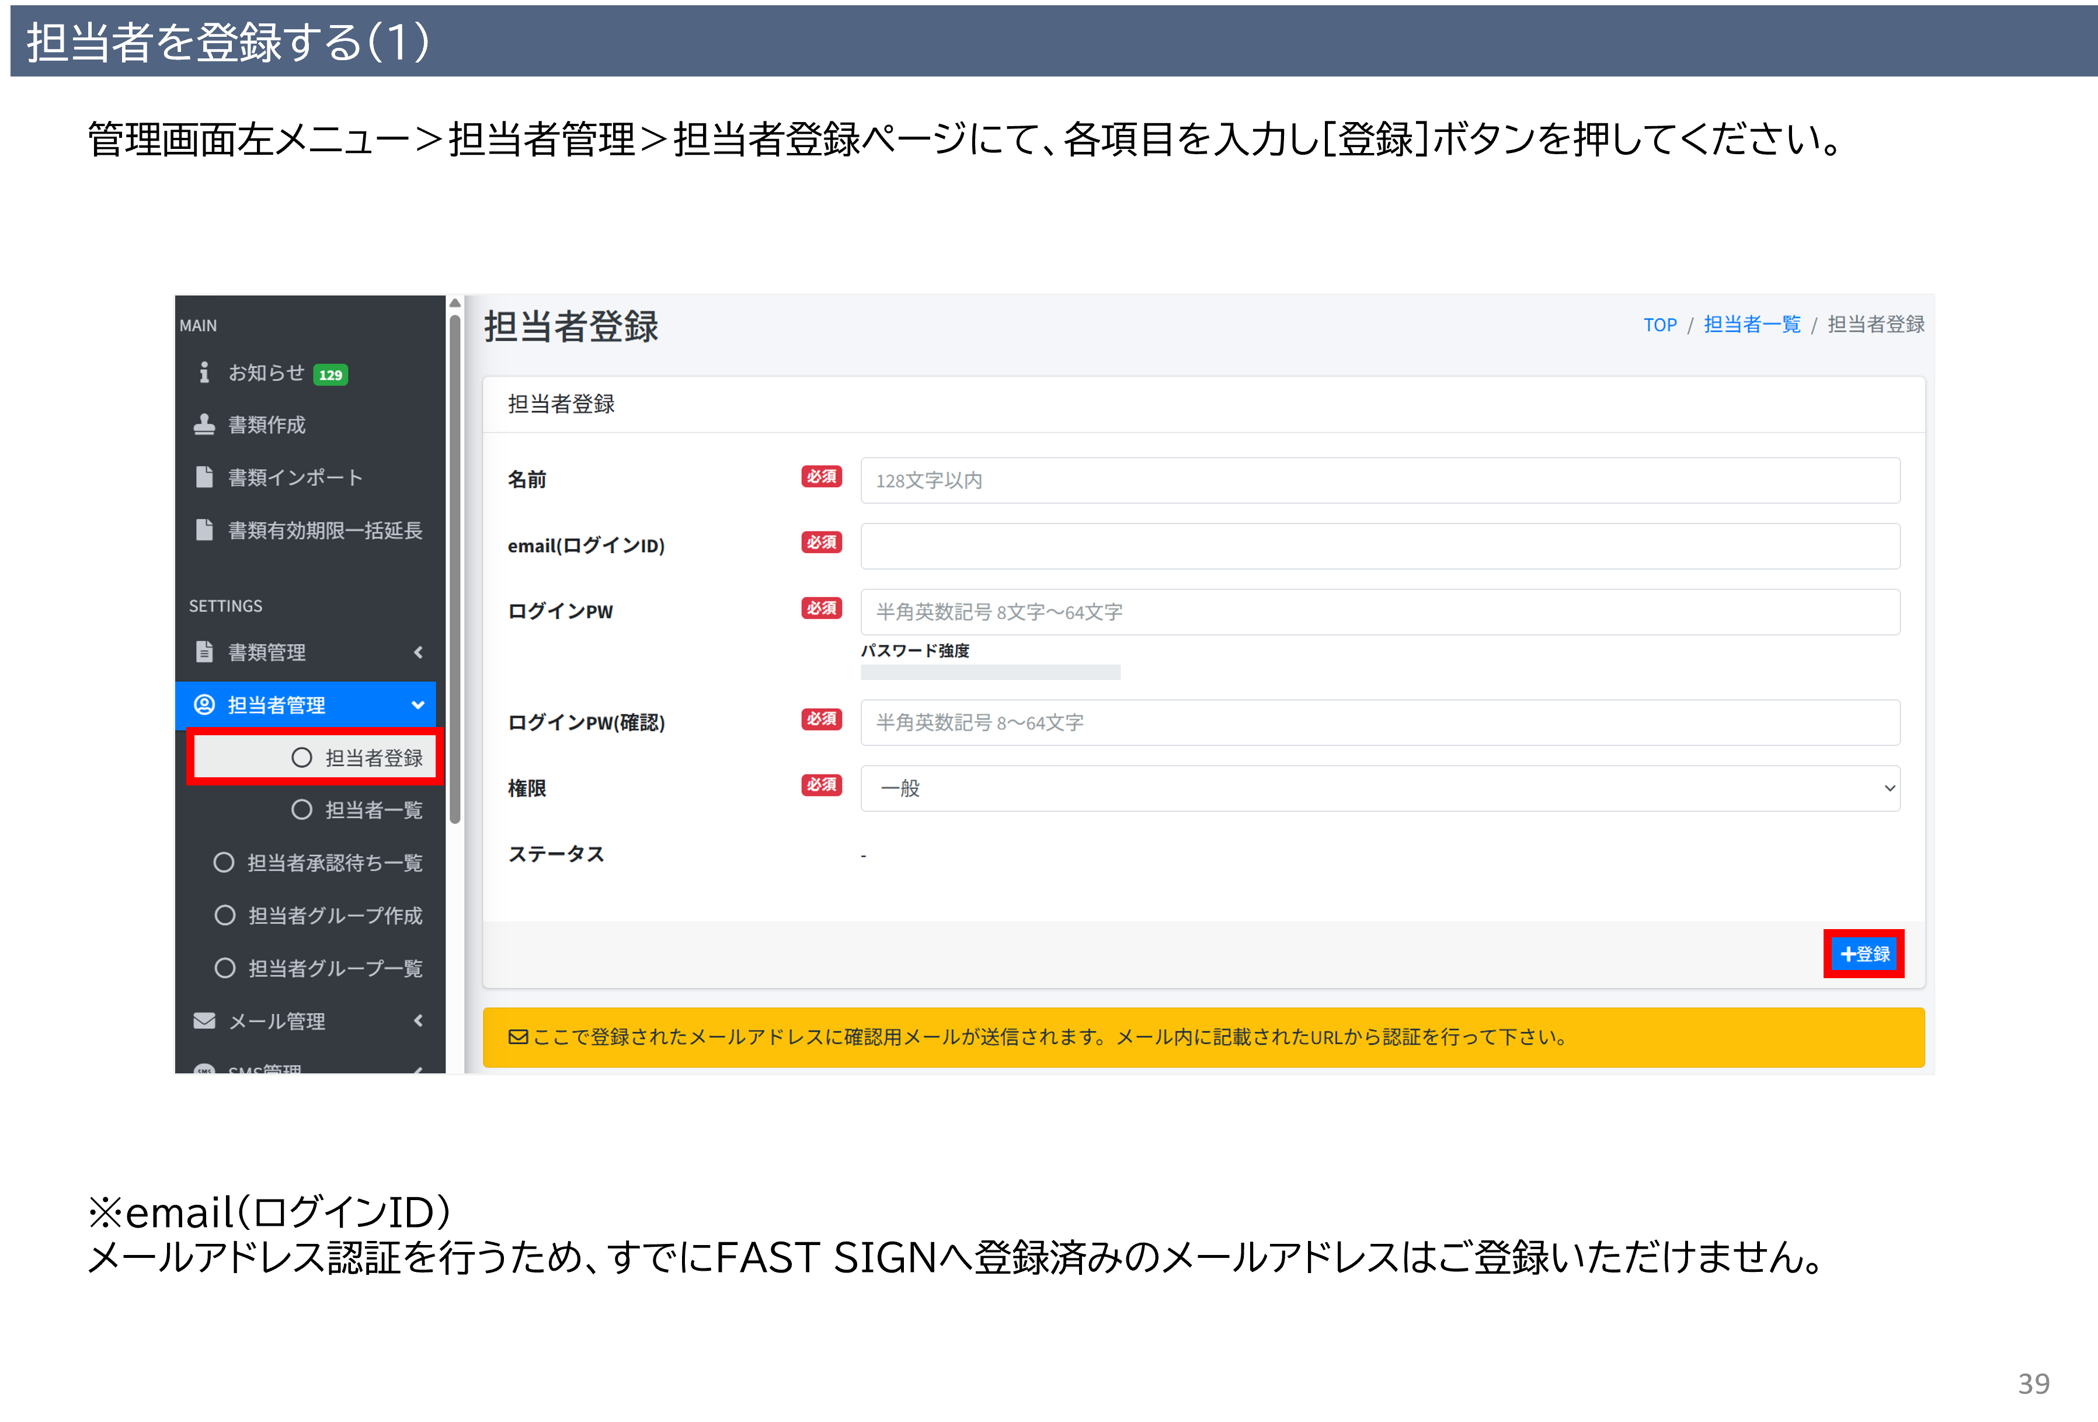Click the sidebar vertical scrollbar
Image resolution: width=2098 pixels, height=1422 pixels.
point(455,569)
